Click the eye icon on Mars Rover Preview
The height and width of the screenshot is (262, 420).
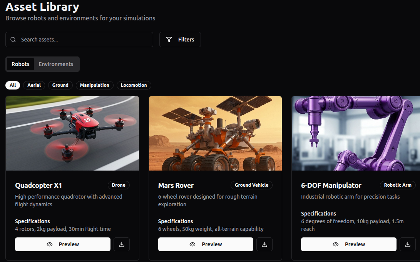pos(192,244)
